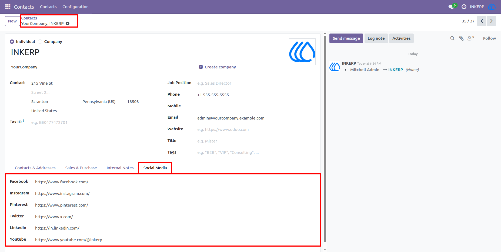Click the New button
This screenshot has height=252, width=501.
coord(12,21)
